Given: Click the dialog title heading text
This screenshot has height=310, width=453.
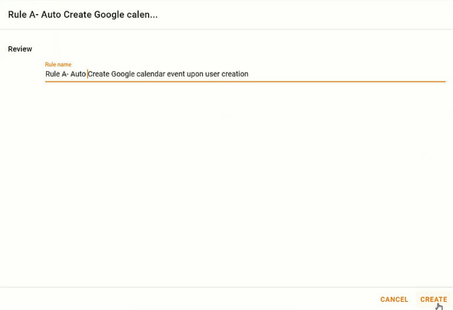Looking at the screenshot, I should 83,14.
